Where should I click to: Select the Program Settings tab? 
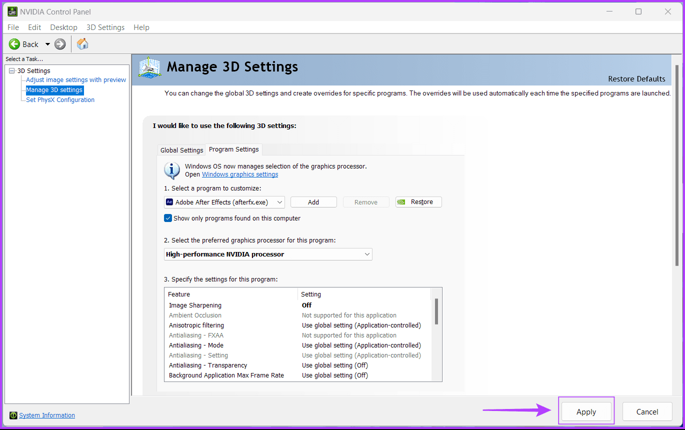pos(234,149)
